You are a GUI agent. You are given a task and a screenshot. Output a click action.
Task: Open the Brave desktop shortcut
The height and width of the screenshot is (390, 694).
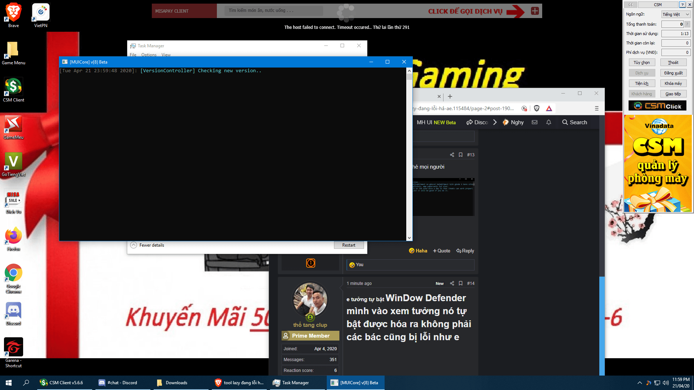(13, 15)
